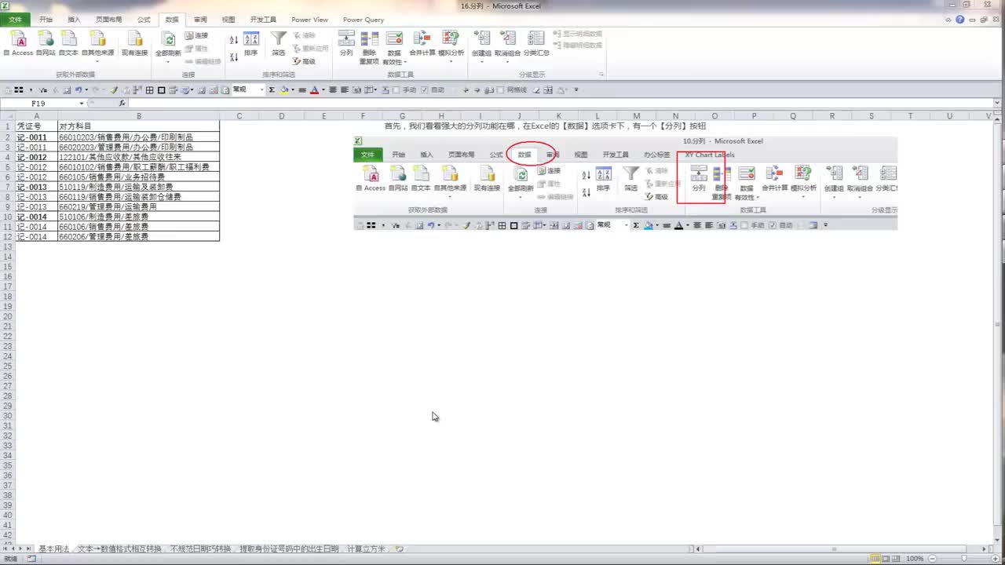
Task: Open the 常规 number format dropdown
Action: (261, 90)
